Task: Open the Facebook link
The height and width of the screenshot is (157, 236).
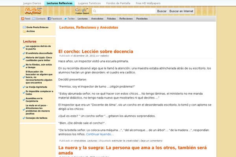Action: [x=57, y=18]
